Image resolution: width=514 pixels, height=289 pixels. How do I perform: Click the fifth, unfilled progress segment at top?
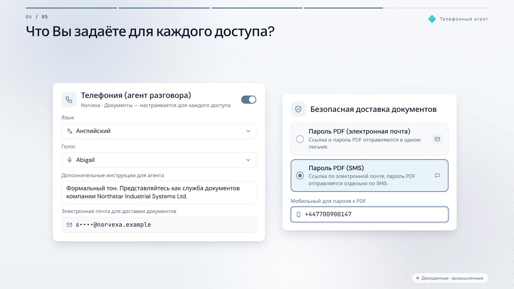(x=443, y=8)
